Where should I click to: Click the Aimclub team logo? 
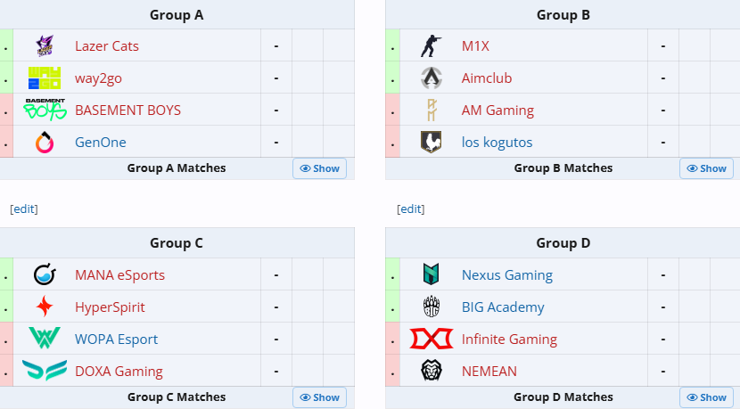pyautogui.click(x=432, y=78)
